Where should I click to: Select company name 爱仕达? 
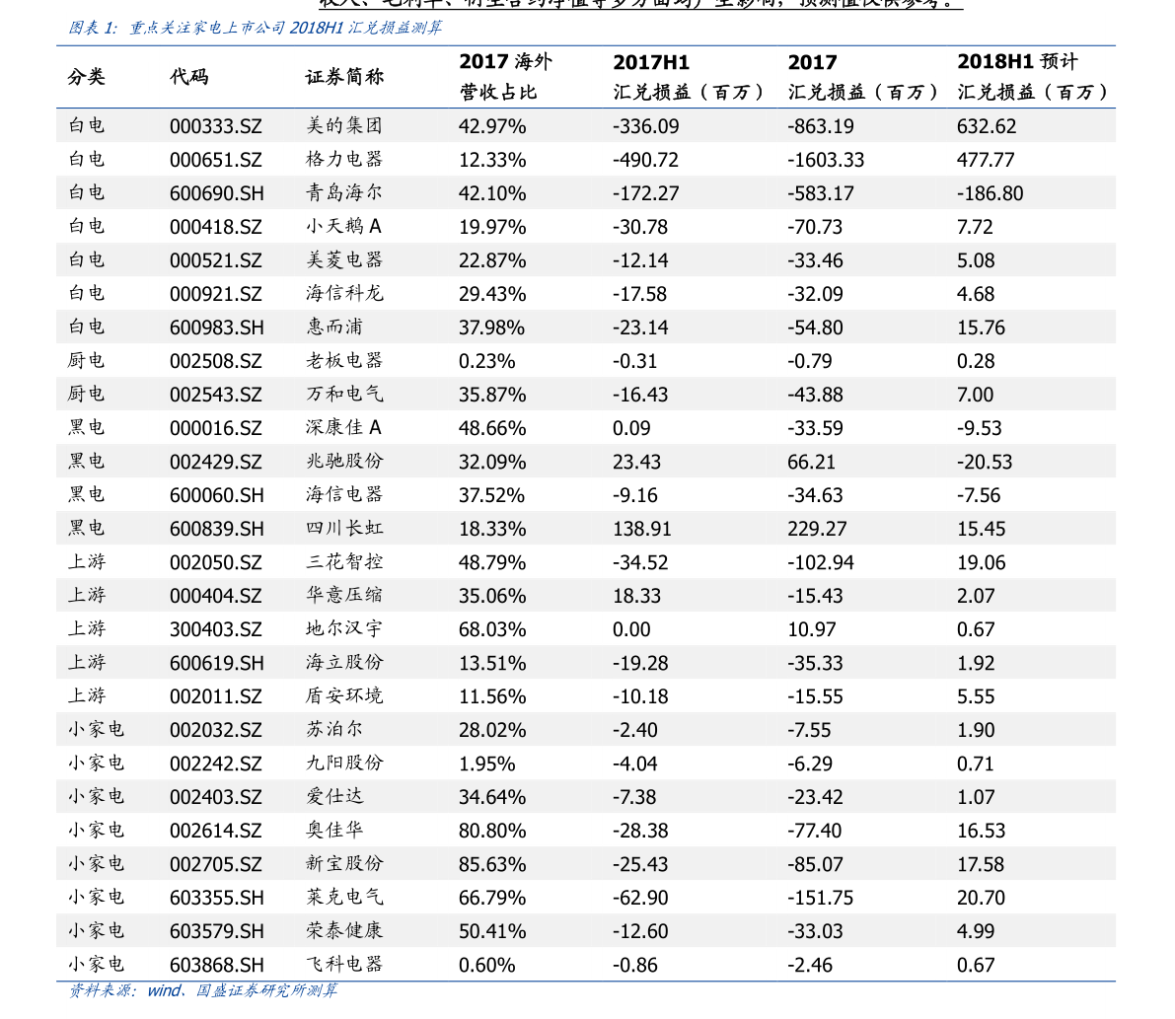pyautogui.click(x=334, y=796)
